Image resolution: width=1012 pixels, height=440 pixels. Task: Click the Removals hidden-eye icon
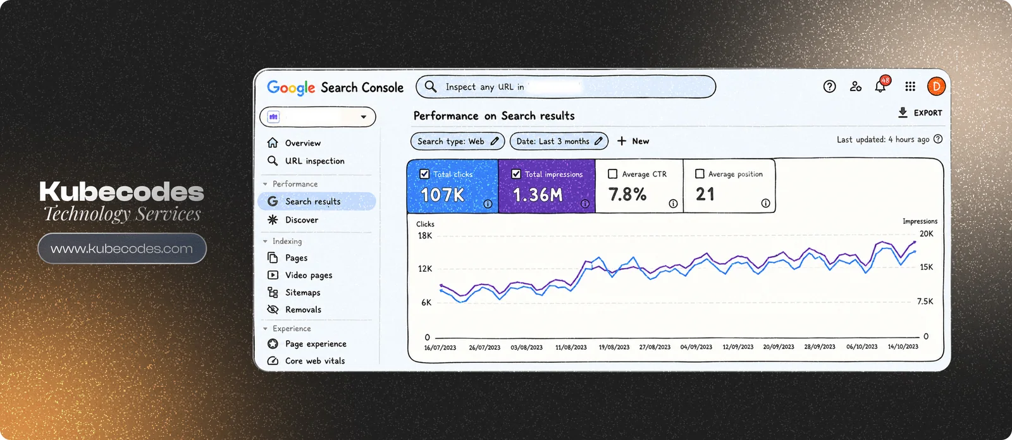coord(273,309)
